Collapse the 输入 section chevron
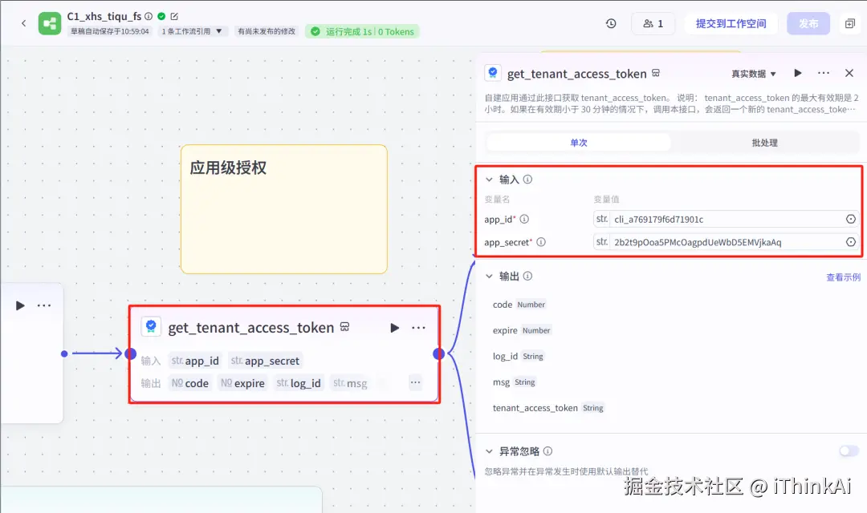The height and width of the screenshot is (513, 867). pyautogui.click(x=489, y=180)
